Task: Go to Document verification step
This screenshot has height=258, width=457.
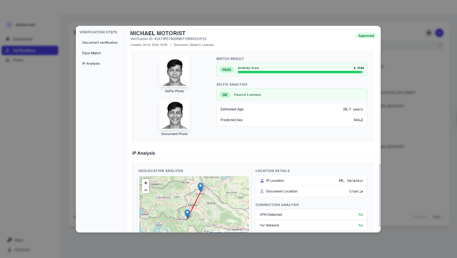Action: pos(100,42)
